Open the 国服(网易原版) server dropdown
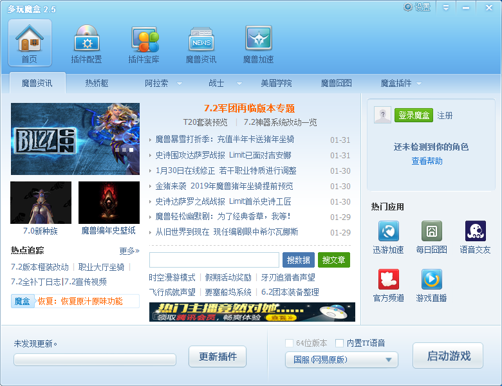 [x=342, y=360]
